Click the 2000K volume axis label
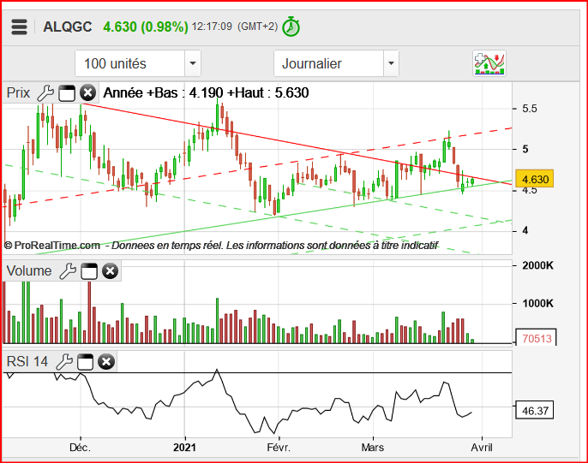This screenshot has height=463, width=588. tap(537, 265)
